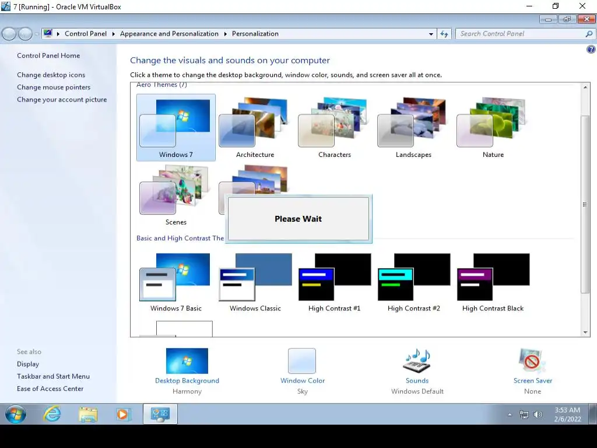Apply High Contrast #2 theme
The image size is (597, 448).
click(413, 282)
